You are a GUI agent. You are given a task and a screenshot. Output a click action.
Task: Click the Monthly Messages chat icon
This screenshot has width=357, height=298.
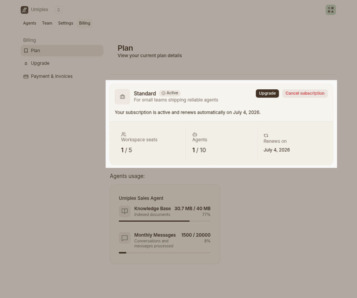[x=125, y=238]
